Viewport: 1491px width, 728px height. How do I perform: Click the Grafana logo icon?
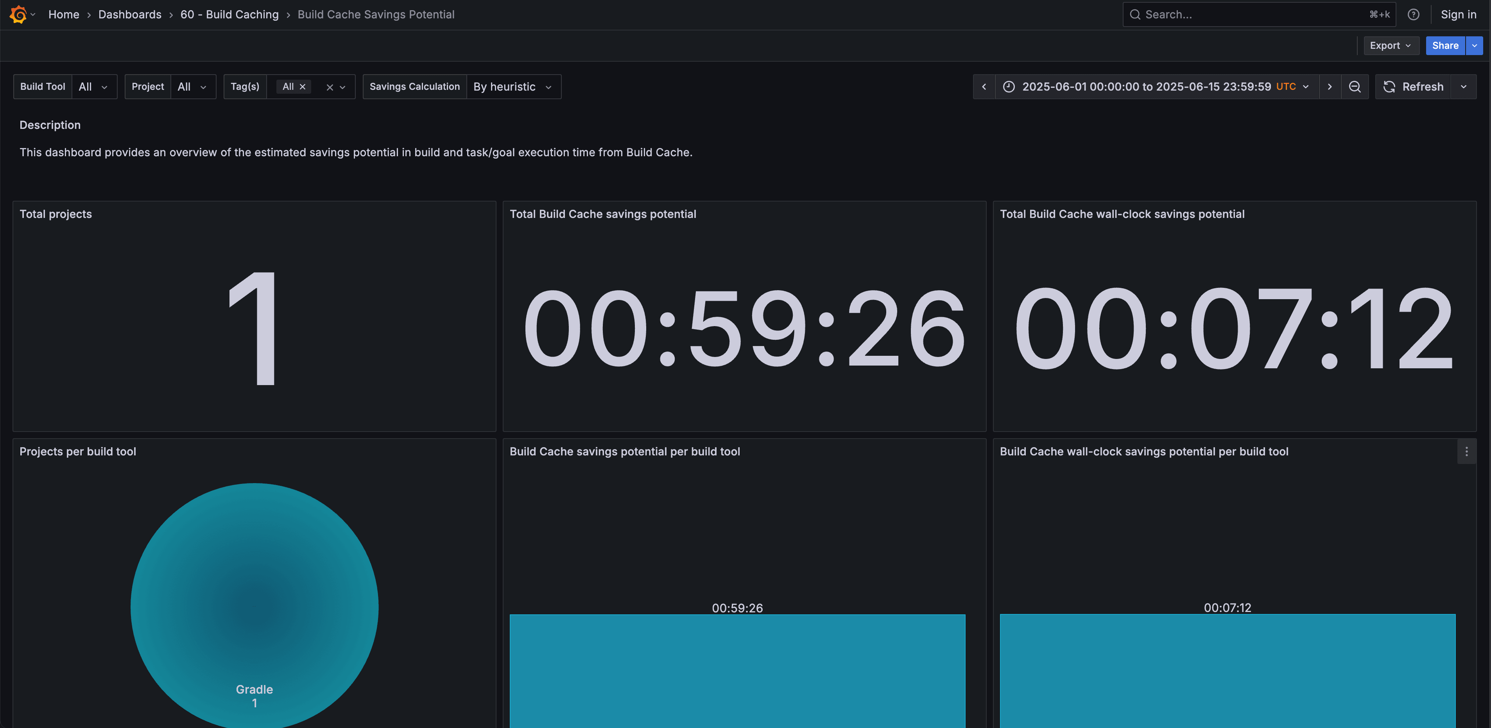click(x=18, y=14)
